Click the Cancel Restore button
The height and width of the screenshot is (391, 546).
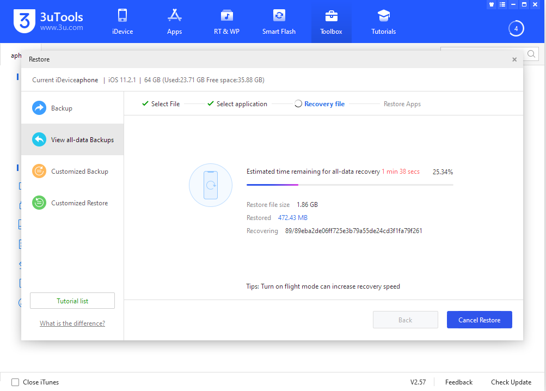[479, 320]
